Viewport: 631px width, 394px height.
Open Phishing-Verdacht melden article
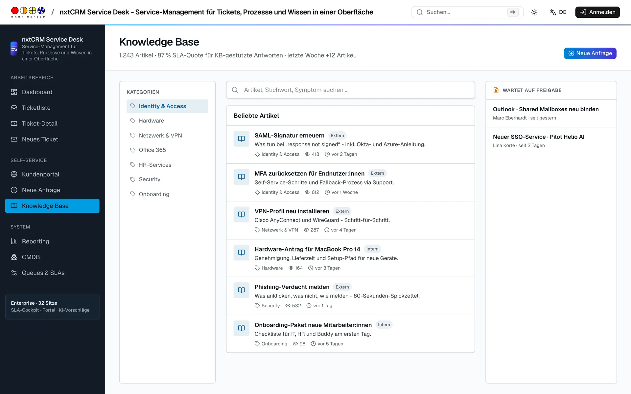292,287
